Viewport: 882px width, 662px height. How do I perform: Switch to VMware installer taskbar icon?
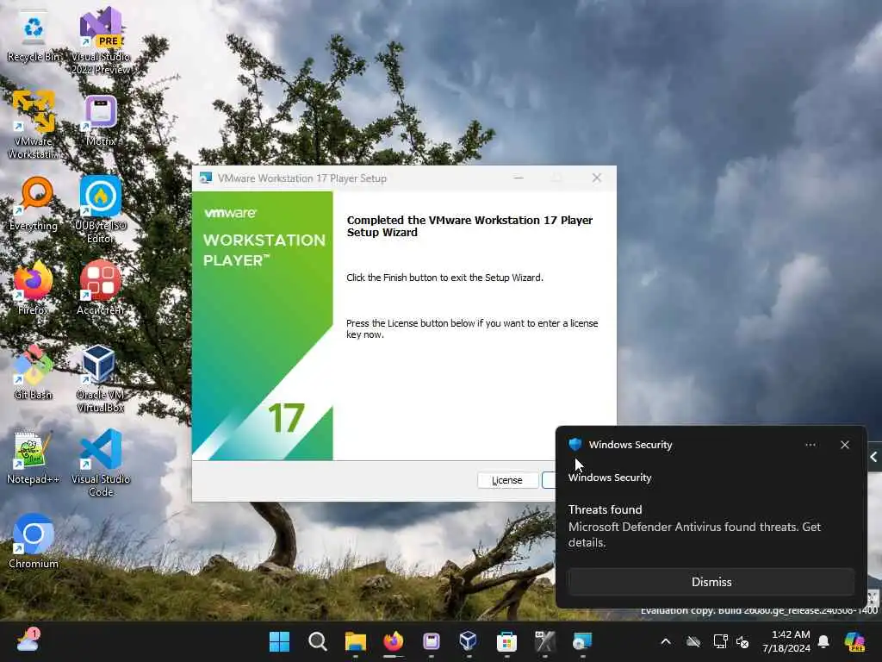coord(582,641)
